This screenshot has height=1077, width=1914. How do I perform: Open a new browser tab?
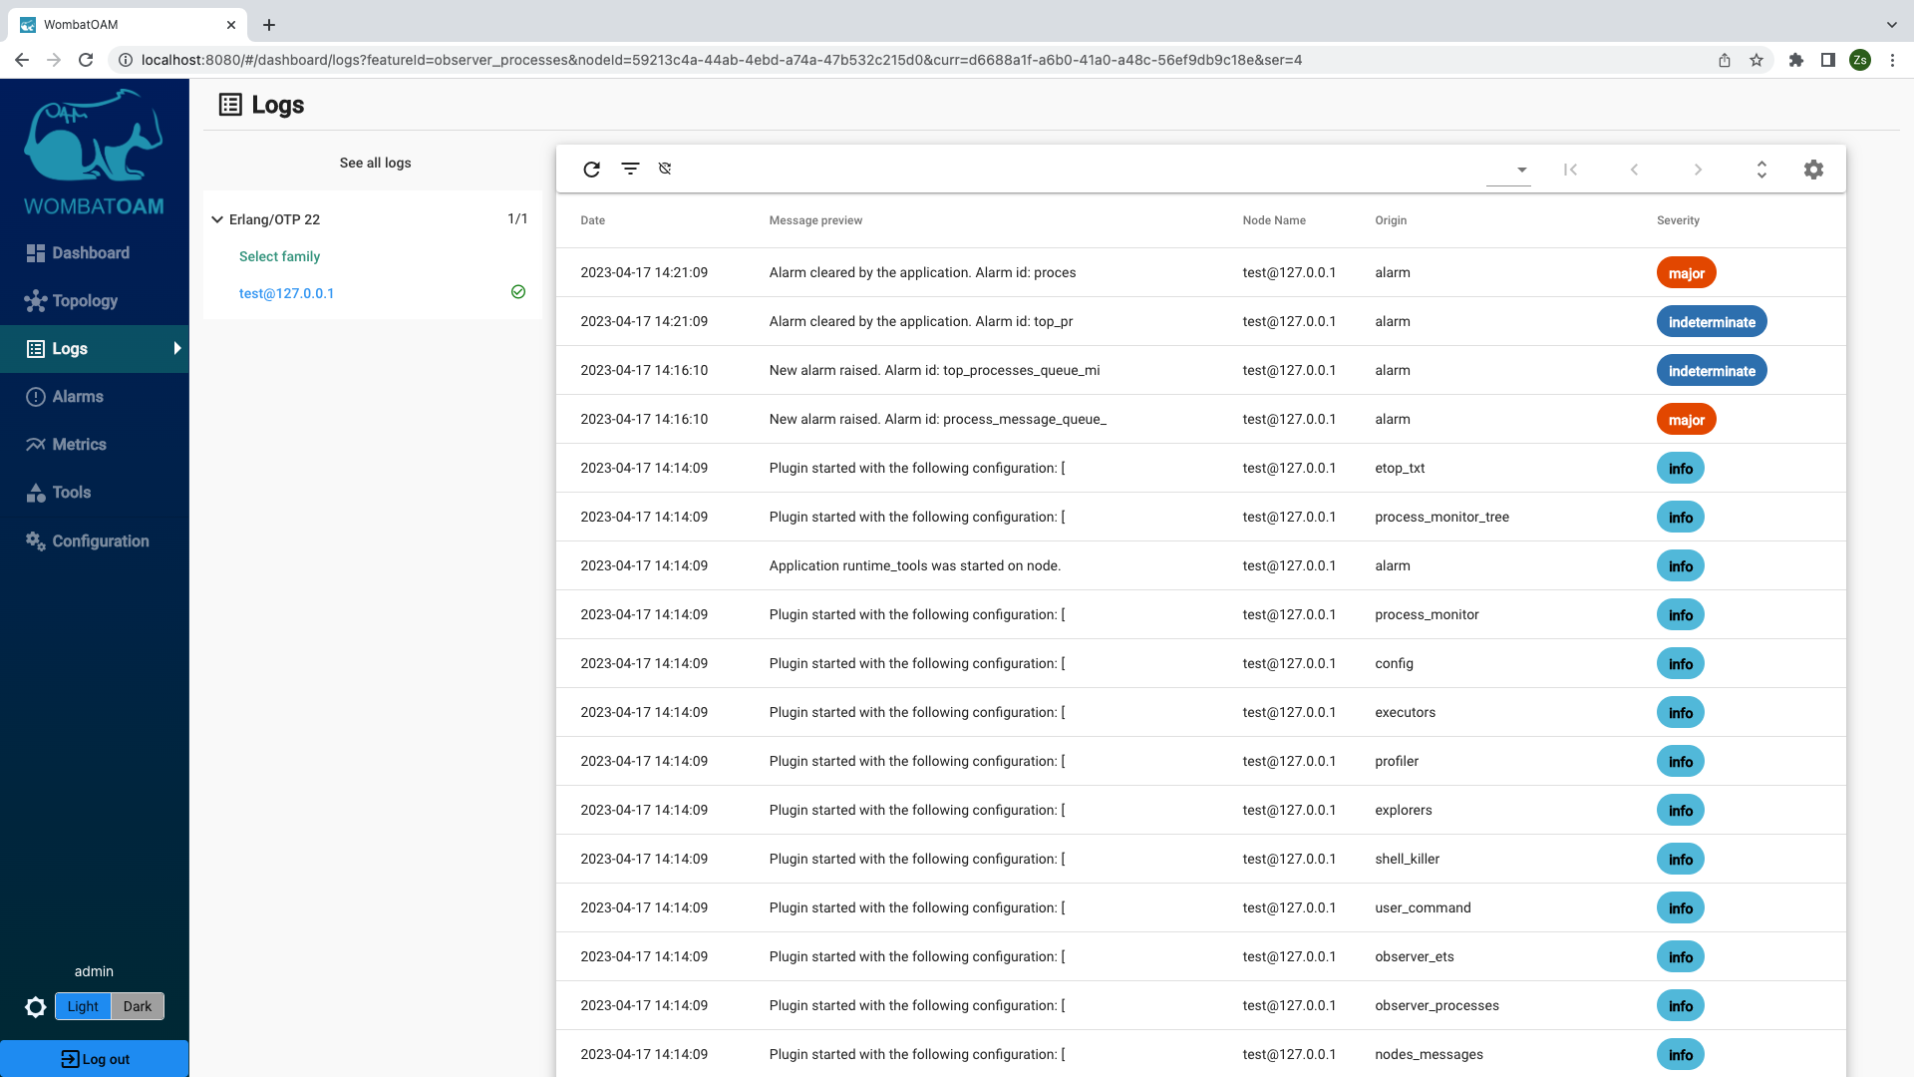coord(269,25)
